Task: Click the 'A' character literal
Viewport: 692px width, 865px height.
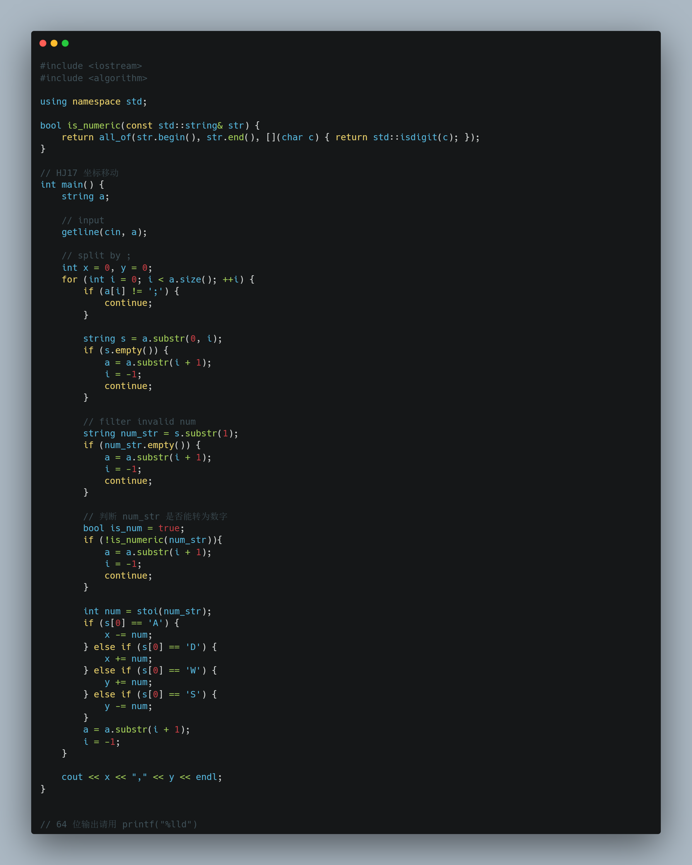Action: tap(155, 623)
